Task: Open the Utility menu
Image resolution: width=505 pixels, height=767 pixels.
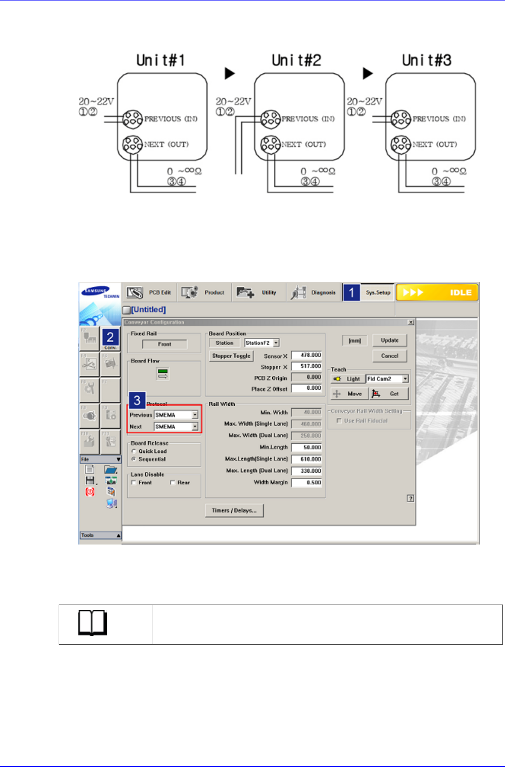Action: pyautogui.click(x=258, y=292)
